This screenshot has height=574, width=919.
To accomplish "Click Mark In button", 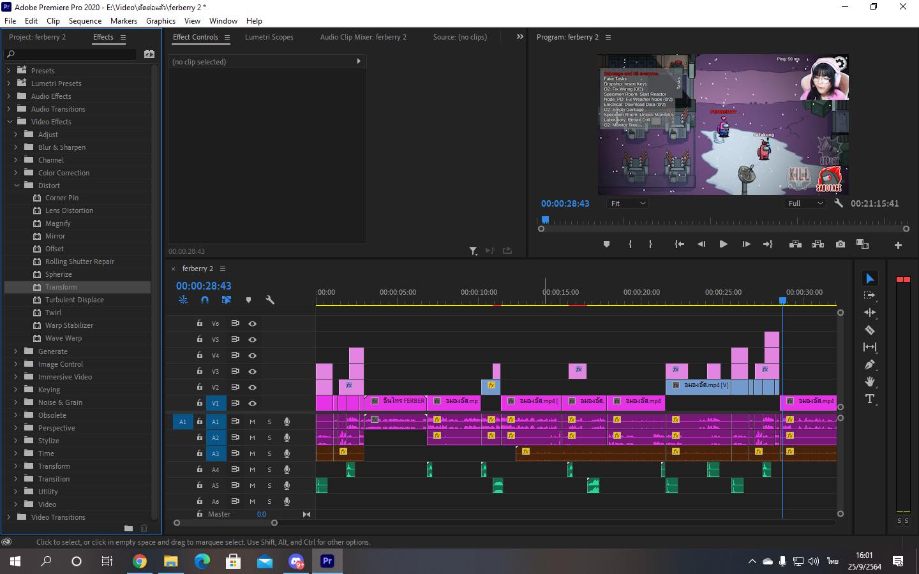I will pyautogui.click(x=630, y=244).
